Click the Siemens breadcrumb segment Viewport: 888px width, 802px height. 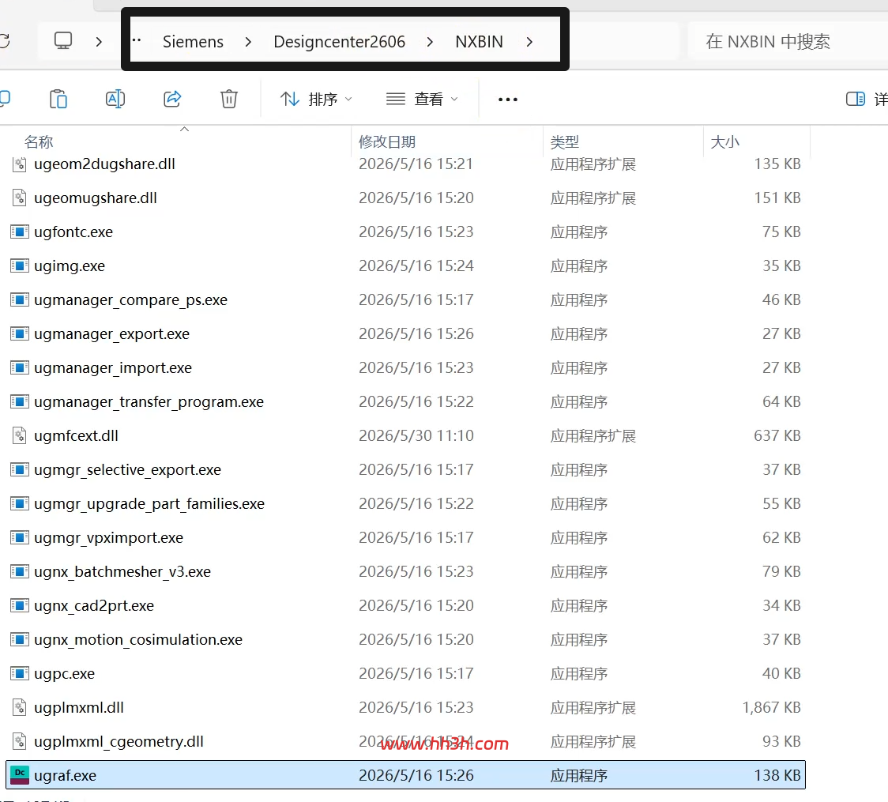click(193, 41)
